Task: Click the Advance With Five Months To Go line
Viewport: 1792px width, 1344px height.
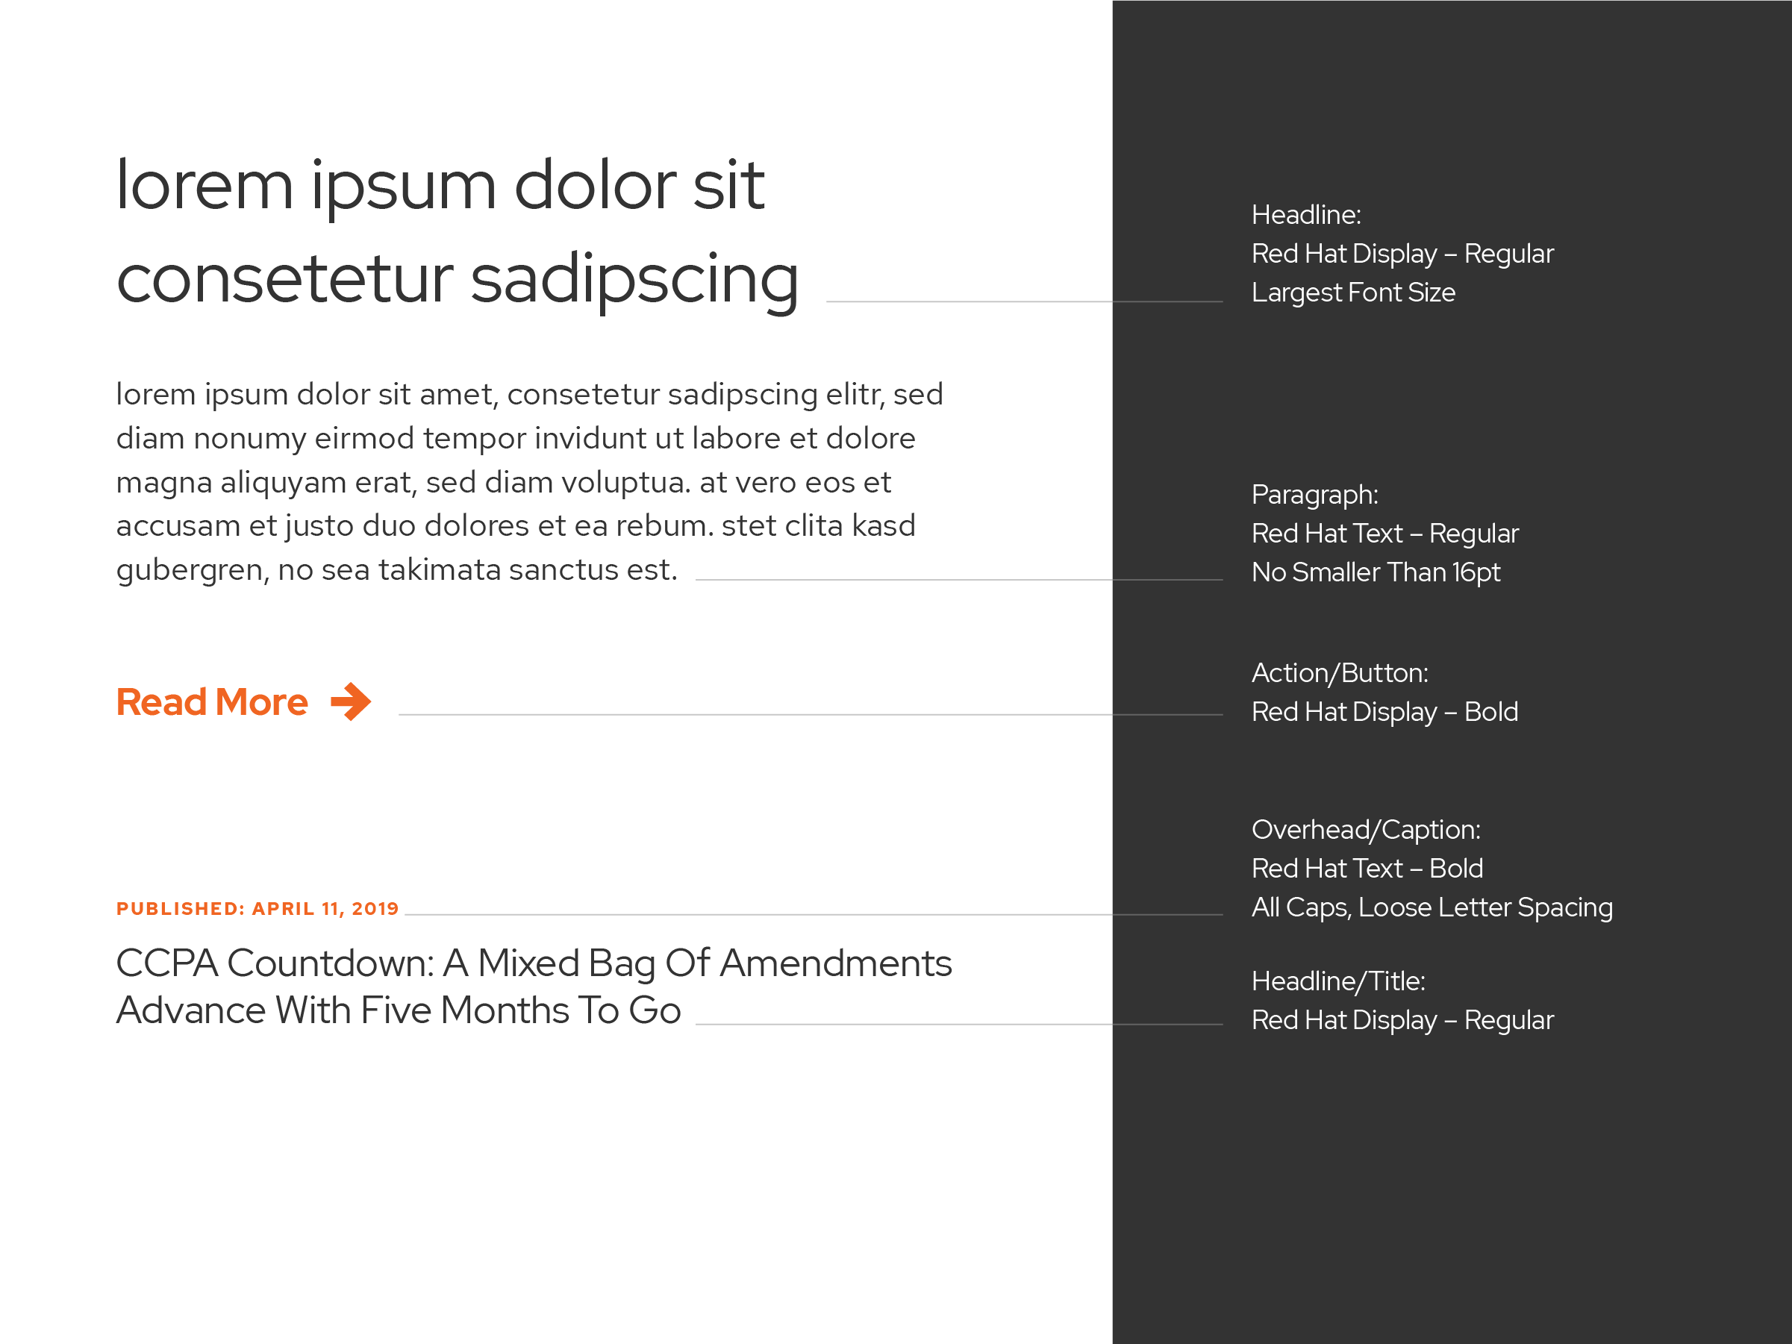Action: tap(398, 1010)
